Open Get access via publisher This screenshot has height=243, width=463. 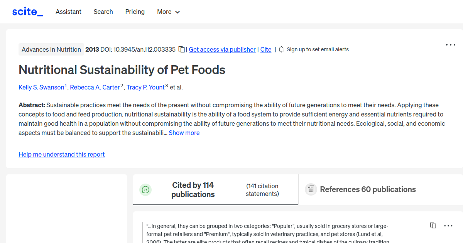222,49
